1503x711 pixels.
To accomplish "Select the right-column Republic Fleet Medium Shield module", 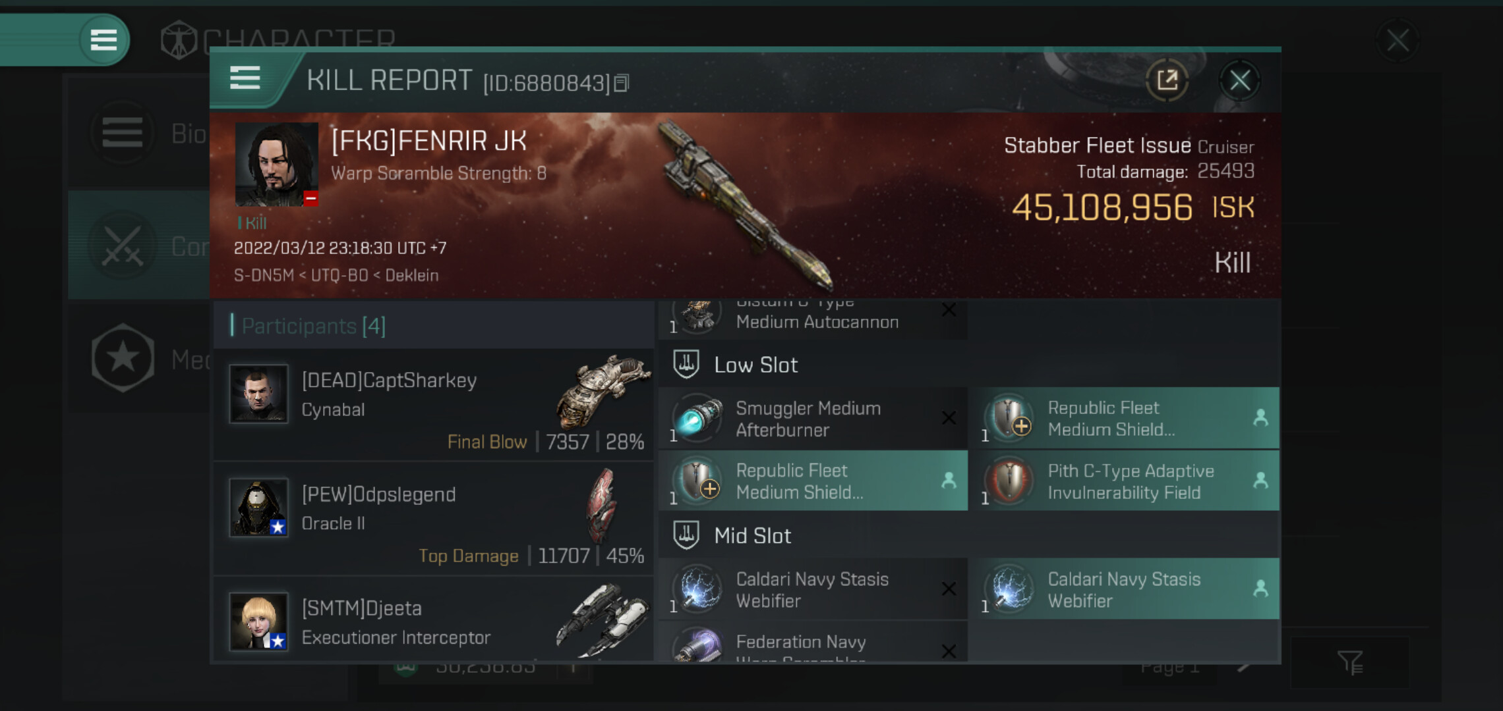I will point(1129,419).
